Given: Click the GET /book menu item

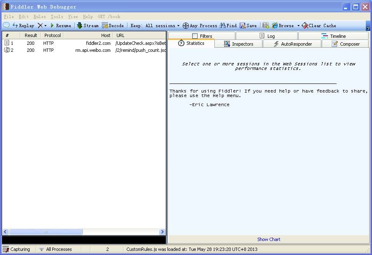Looking at the screenshot, I should coord(109,16).
